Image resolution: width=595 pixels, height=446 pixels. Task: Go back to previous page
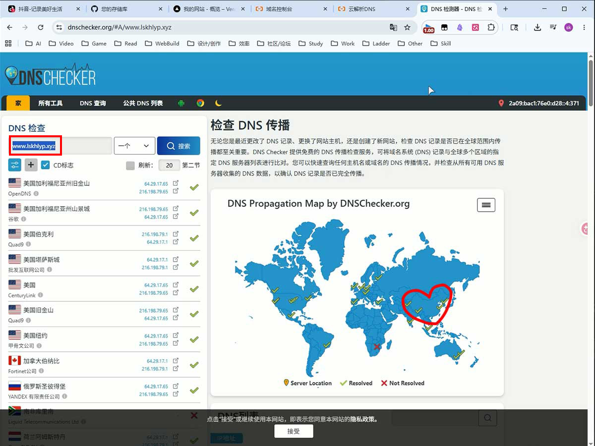tap(10, 28)
